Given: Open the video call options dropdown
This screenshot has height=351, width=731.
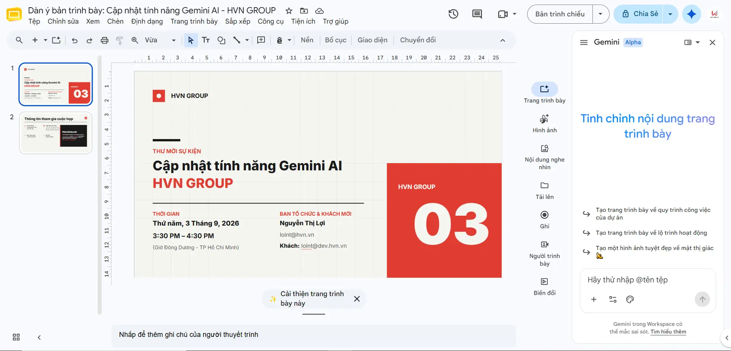Looking at the screenshot, I should [514, 14].
